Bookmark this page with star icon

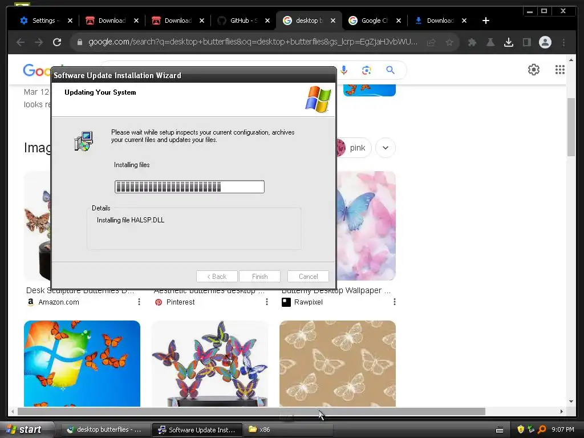(x=449, y=42)
